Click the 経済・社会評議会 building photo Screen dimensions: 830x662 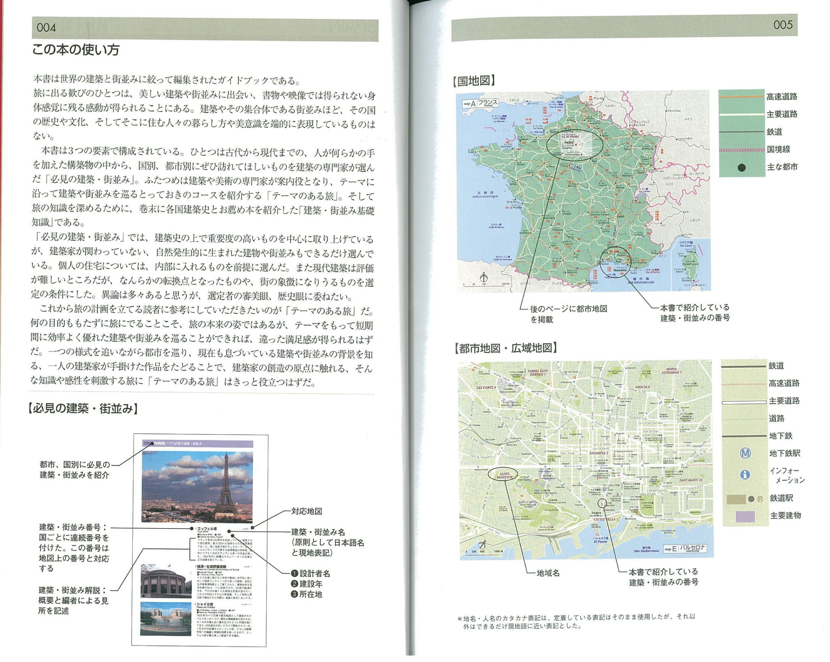point(166,581)
